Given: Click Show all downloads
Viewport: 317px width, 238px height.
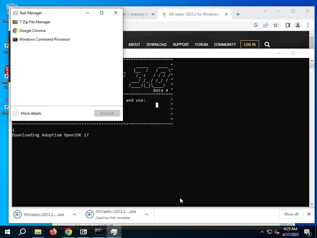Looking at the screenshot, I should coord(291,214).
